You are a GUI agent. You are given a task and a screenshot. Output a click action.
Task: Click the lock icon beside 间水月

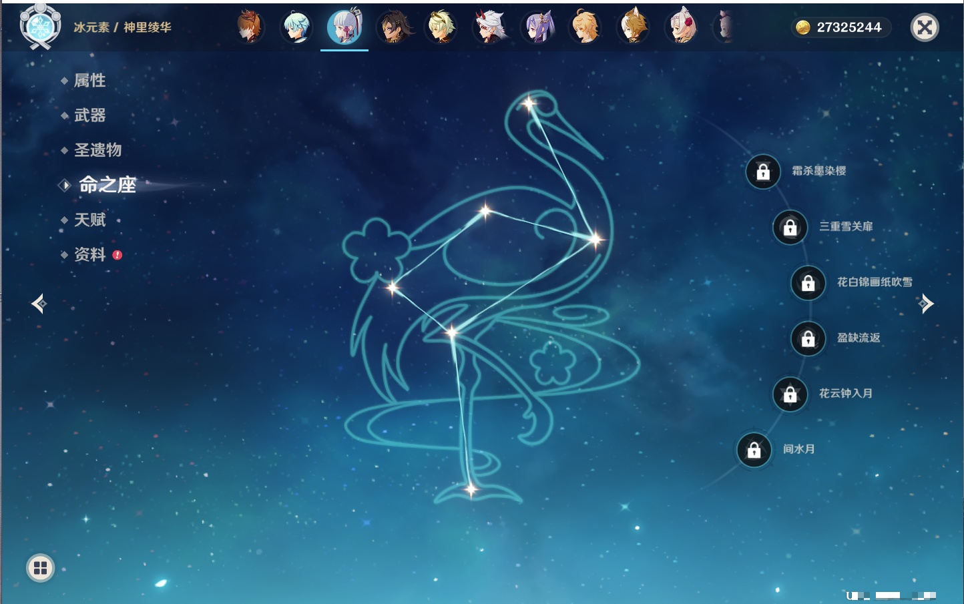[754, 450]
